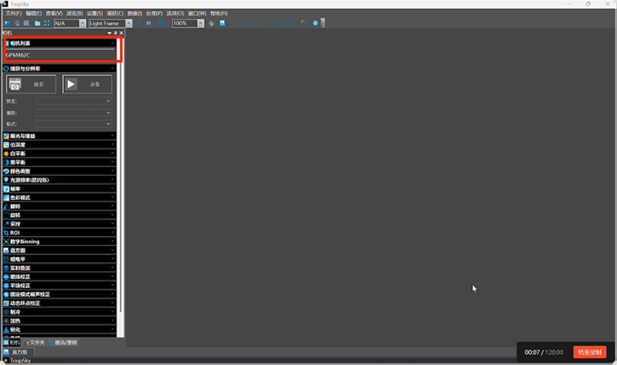The width and height of the screenshot is (617, 365).
Task: Switch to the 文件夹 tab
Action: tap(36, 342)
